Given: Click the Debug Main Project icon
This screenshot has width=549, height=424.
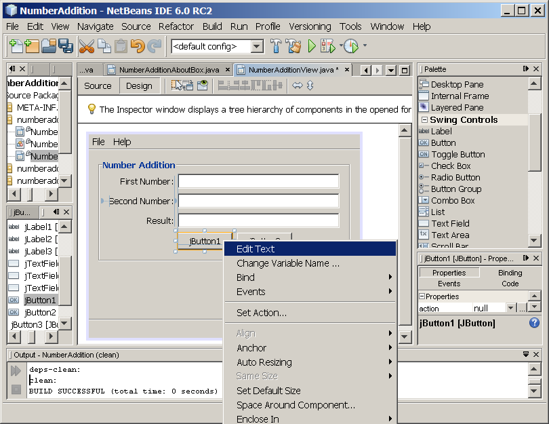Looking at the screenshot, I should pos(328,46).
